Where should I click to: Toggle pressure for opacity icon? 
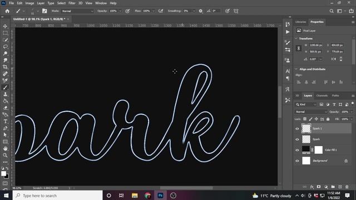127,11
